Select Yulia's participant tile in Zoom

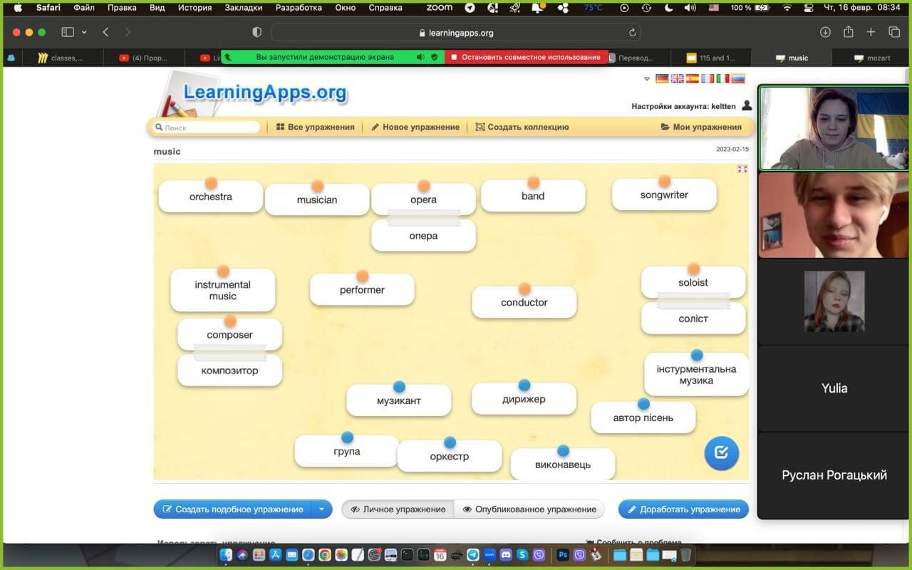click(834, 388)
